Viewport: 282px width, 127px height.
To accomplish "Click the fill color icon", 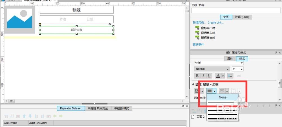I will pos(197,91).
